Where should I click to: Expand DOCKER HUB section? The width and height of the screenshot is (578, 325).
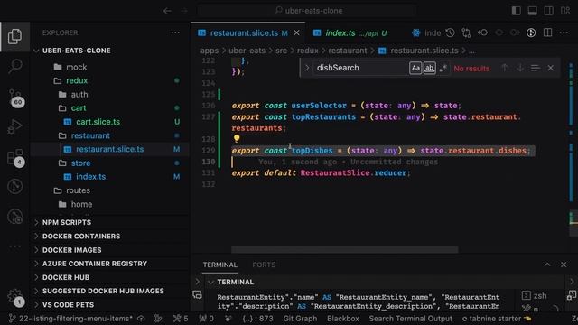click(x=66, y=277)
